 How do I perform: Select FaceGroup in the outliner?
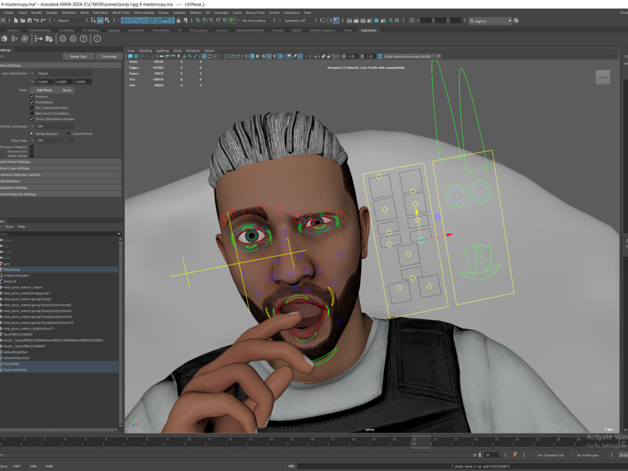(x=59, y=269)
